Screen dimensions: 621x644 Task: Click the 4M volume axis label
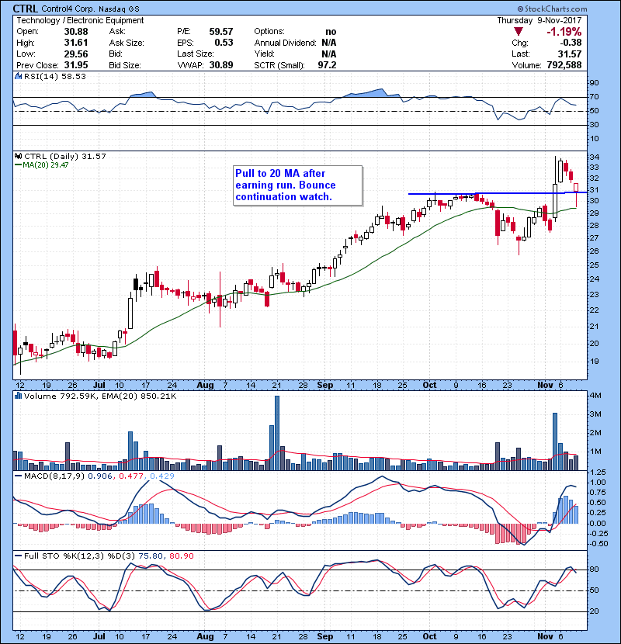pos(595,396)
